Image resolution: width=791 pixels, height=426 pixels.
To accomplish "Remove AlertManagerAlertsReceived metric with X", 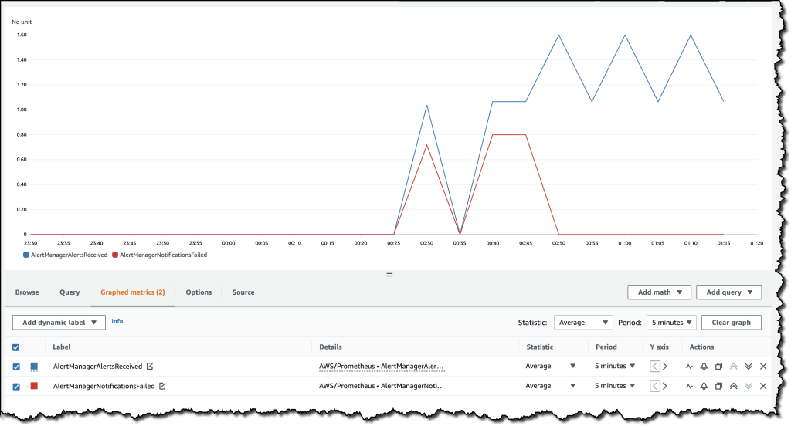I will pyautogui.click(x=763, y=367).
